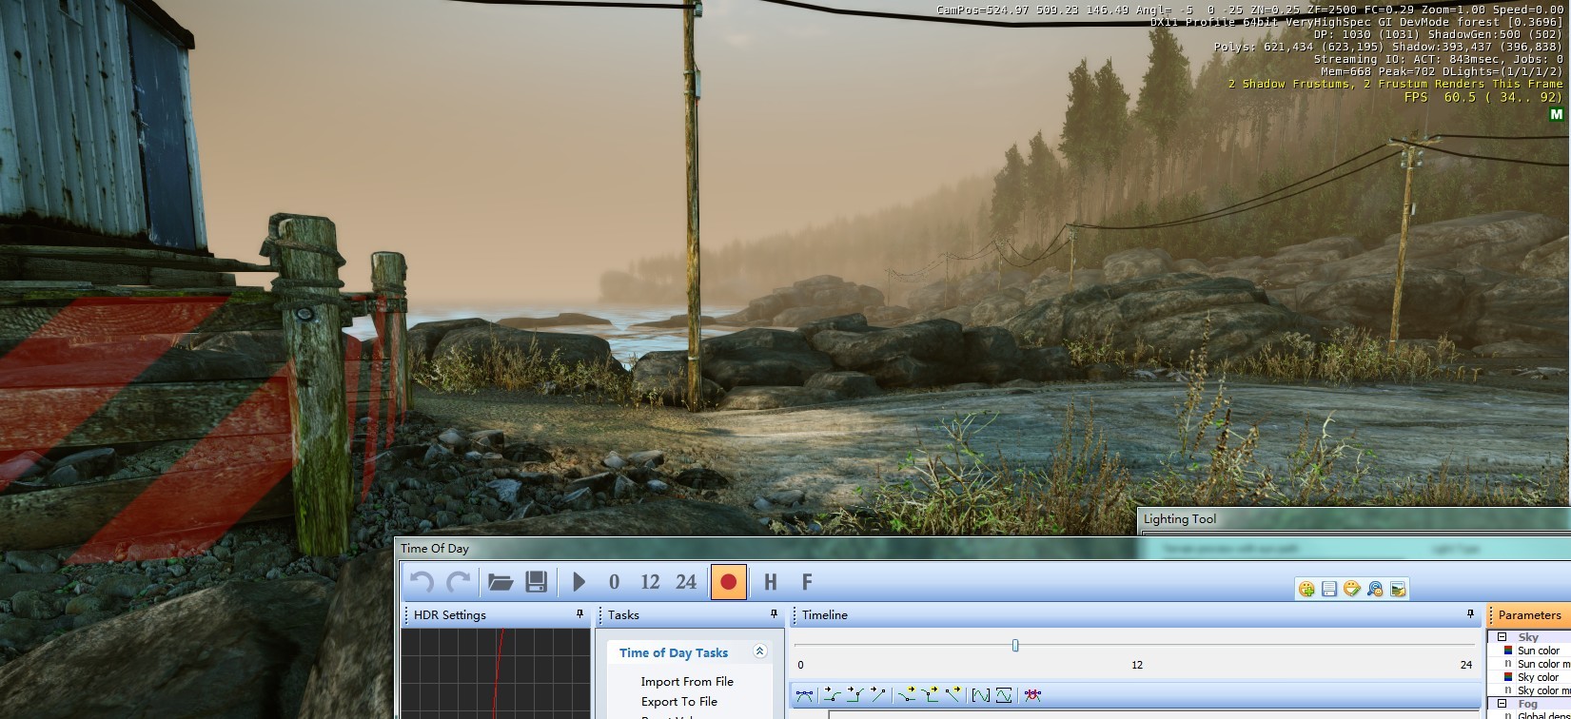Click the 12 label under the timeline slider
Screen dimensions: 1571x719
tap(1137, 665)
